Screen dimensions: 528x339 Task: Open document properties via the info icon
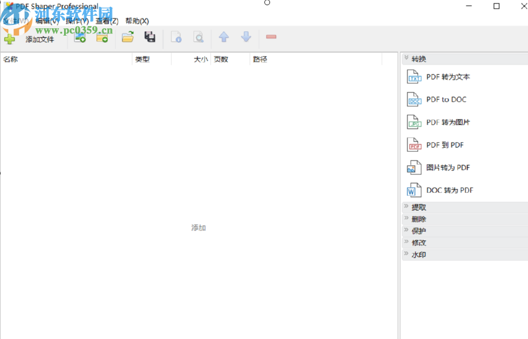177,37
